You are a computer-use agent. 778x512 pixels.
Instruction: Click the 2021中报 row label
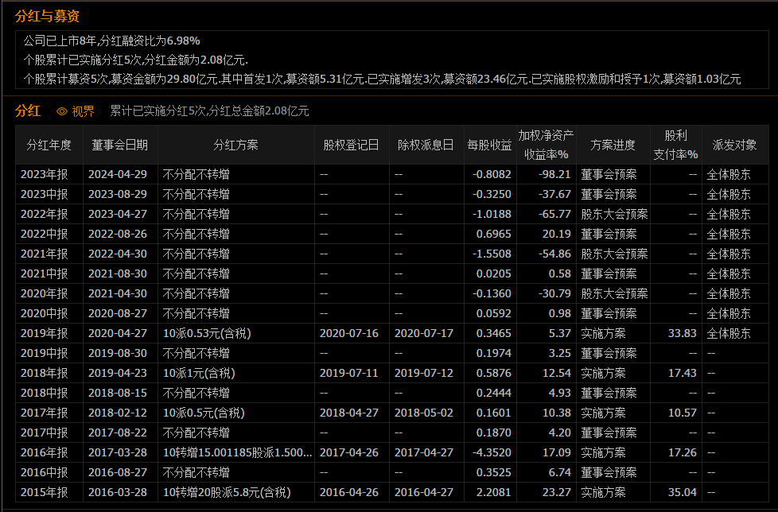(45, 273)
